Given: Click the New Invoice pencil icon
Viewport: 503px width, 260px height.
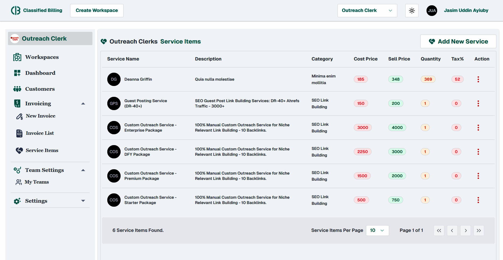Looking at the screenshot, I should [x=19, y=116].
